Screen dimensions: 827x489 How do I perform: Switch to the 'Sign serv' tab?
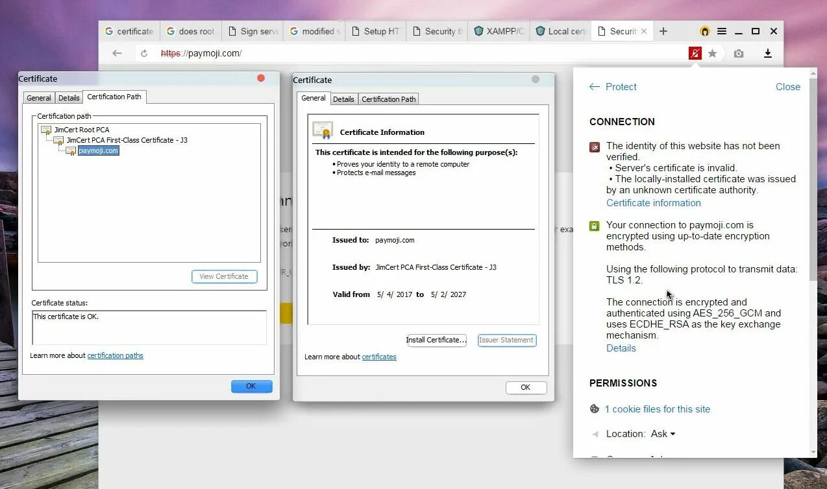[x=252, y=31]
